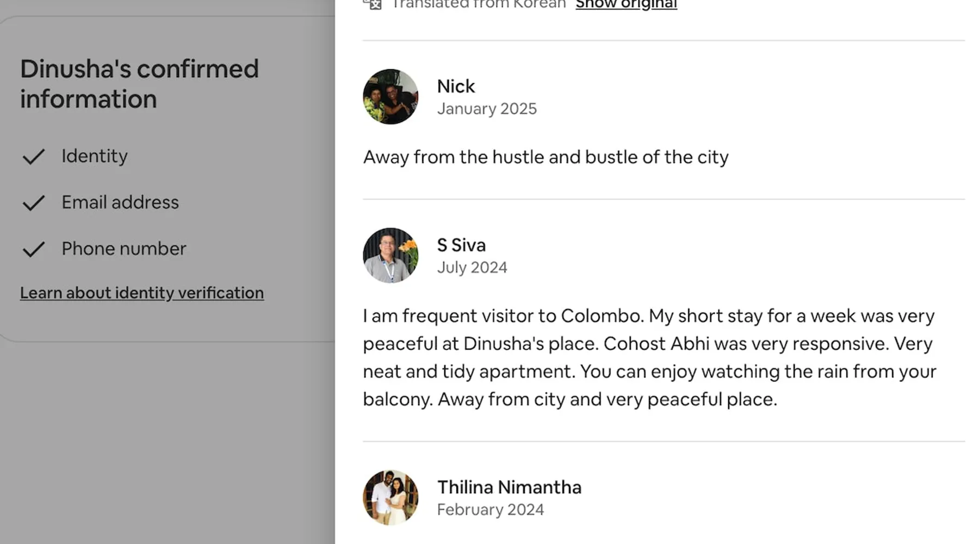Click the checkmark icon beside Phone number
The width and height of the screenshot is (979, 544).
coord(33,249)
